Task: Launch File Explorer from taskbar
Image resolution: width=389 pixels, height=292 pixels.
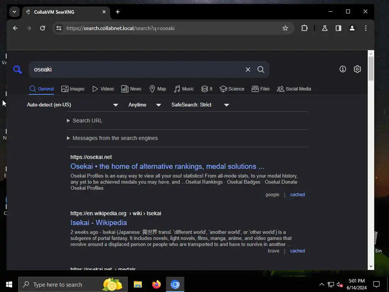Action: click(138, 284)
